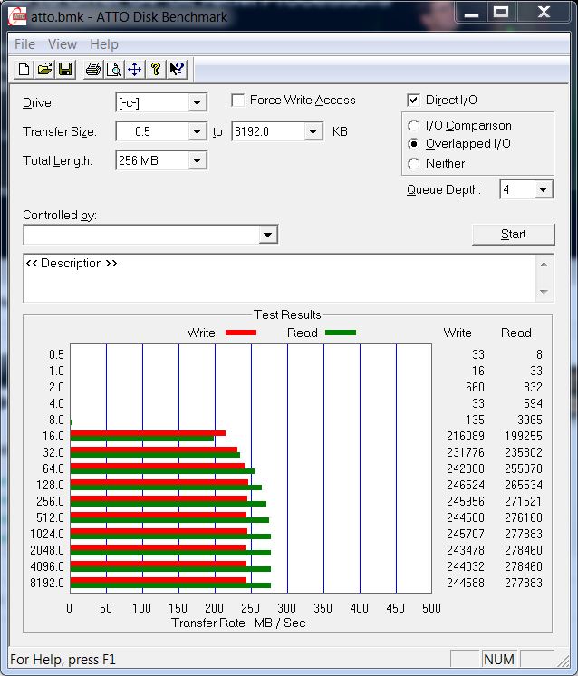
Task: Click the New file toolbar icon
Action: (24, 69)
